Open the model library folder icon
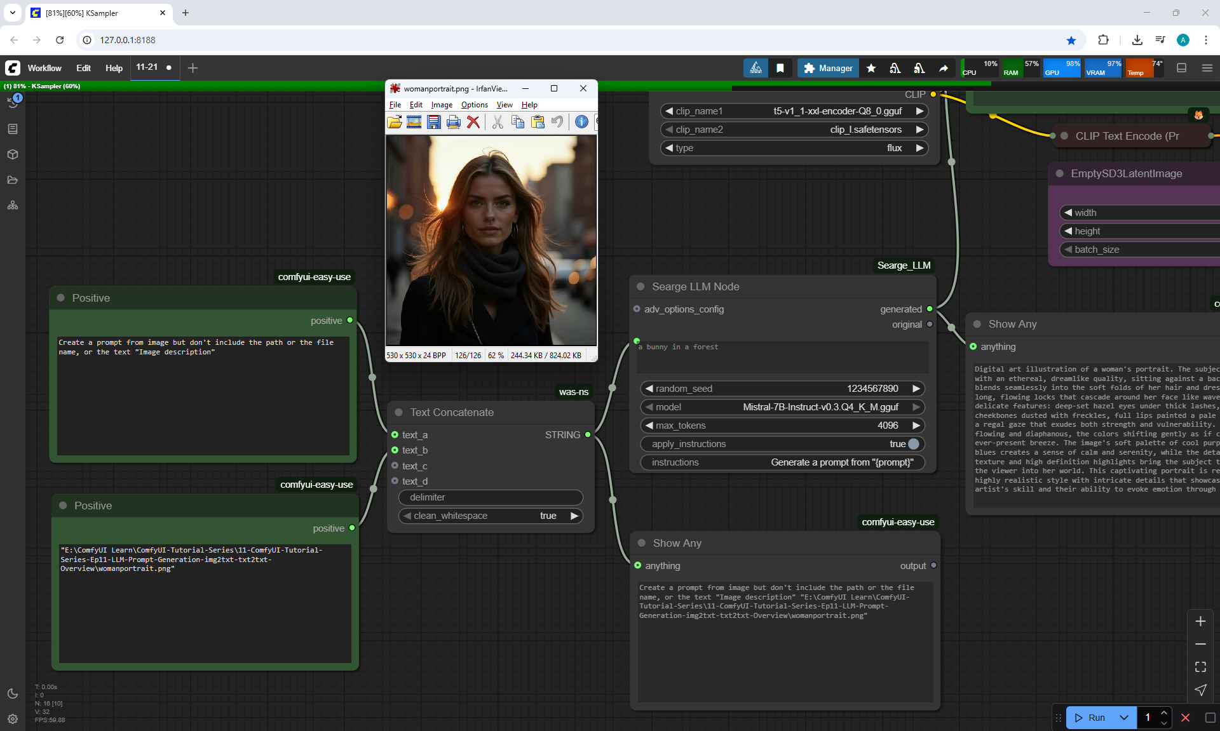 click(x=13, y=180)
